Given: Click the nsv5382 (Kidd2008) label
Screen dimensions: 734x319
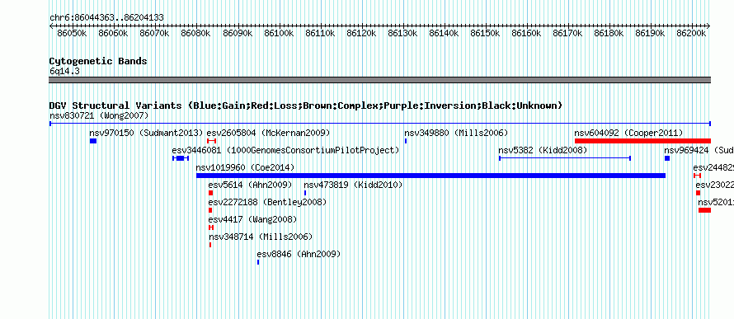Looking at the screenshot, I should tap(543, 150).
